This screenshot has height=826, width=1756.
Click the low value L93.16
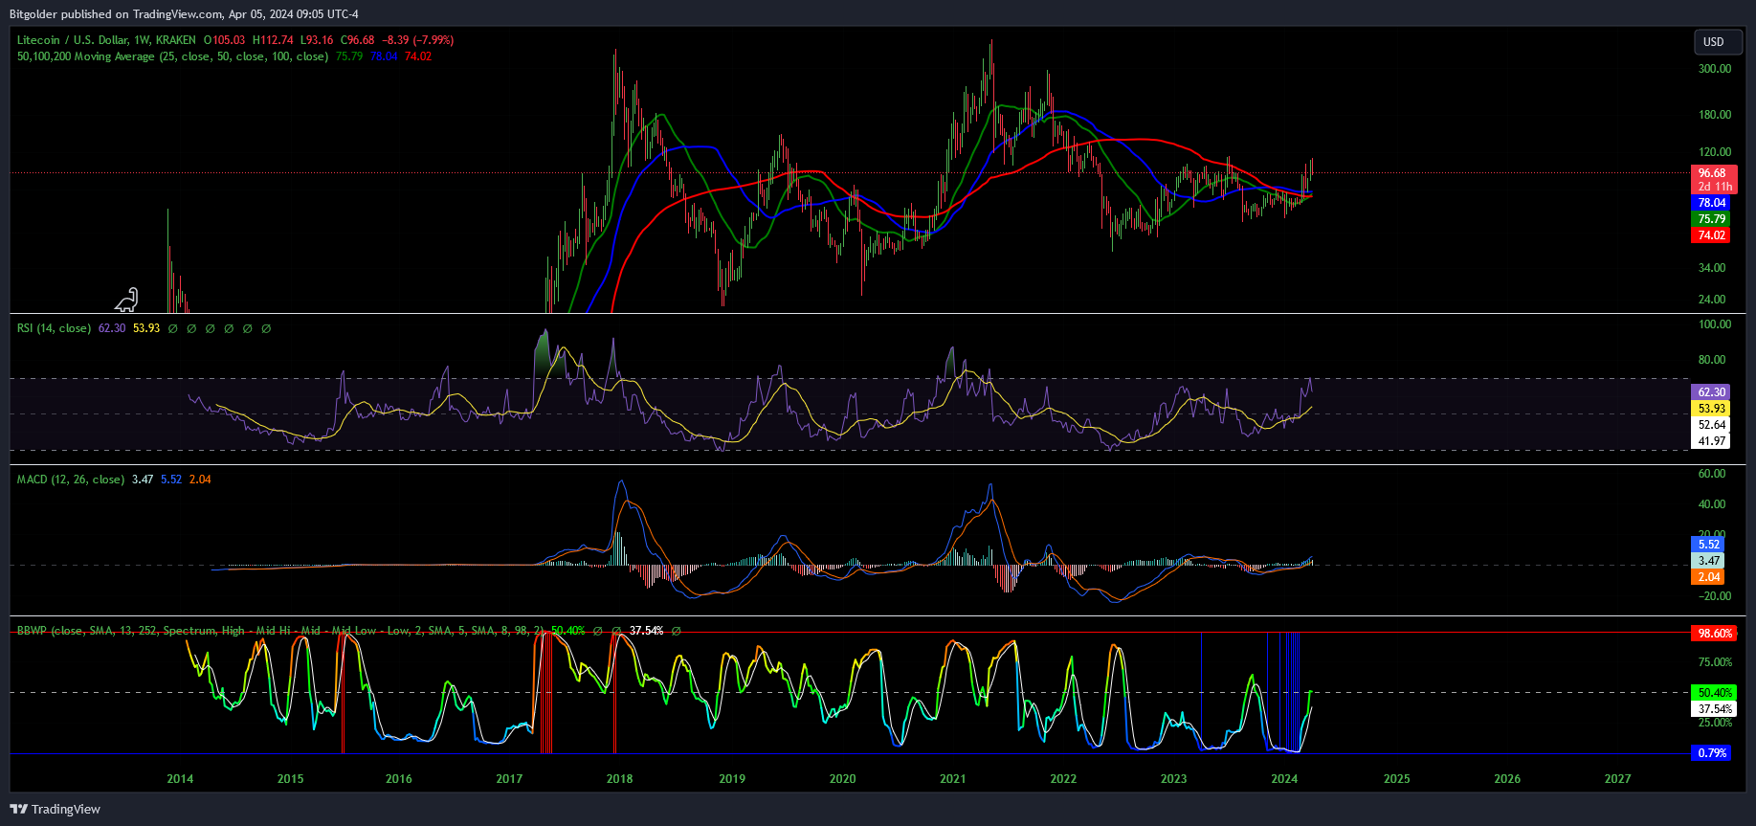tap(317, 40)
